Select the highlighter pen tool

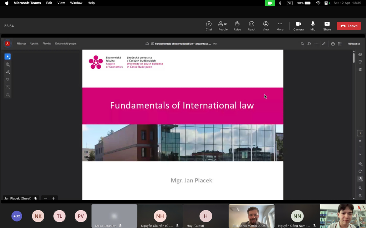pos(8,72)
